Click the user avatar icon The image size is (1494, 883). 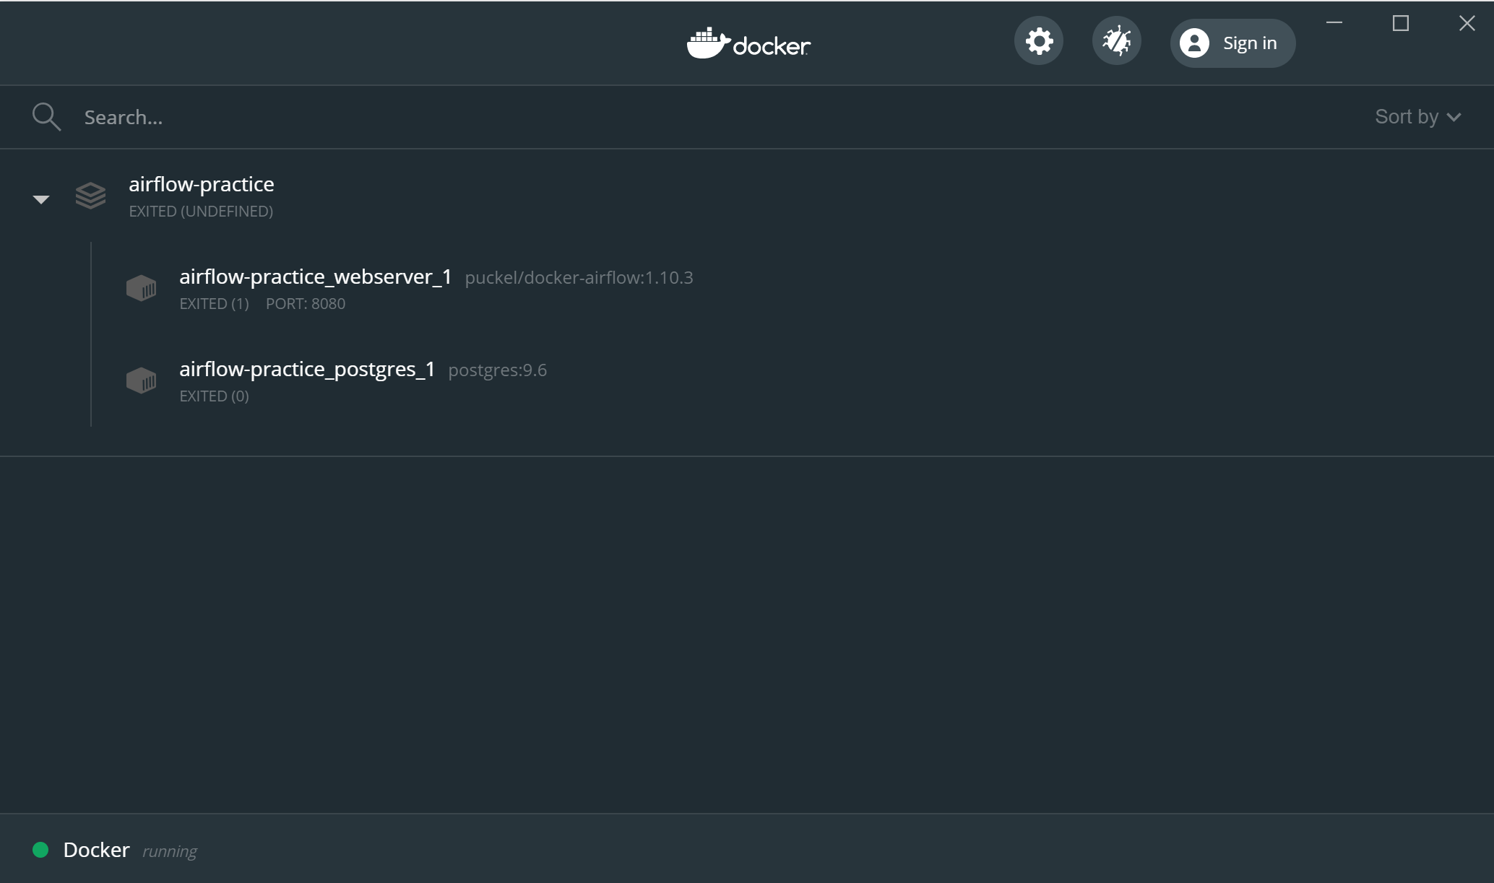coord(1194,43)
